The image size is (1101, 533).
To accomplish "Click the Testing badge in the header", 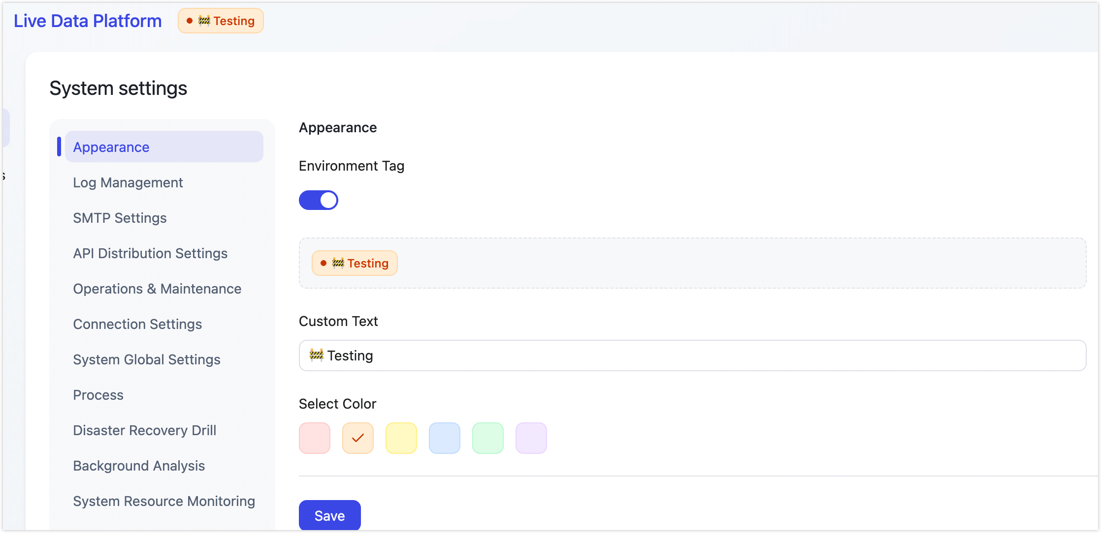I will 220,21.
